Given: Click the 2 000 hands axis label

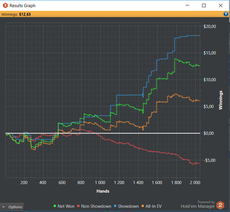Looking at the screenshot, I should point(195,182).
